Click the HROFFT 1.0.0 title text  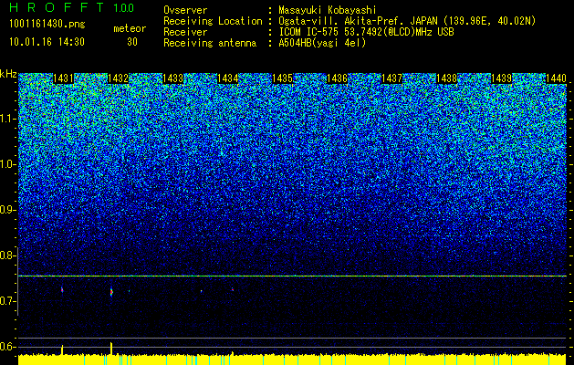[71, 7]
